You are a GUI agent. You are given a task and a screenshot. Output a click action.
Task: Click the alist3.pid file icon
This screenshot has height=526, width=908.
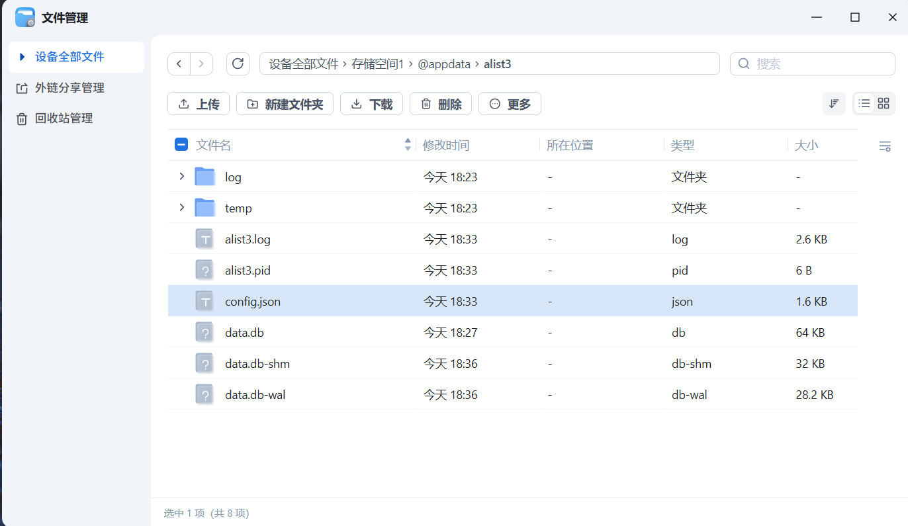coord(205,270)
